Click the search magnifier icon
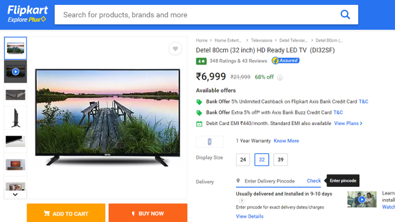Image resolution: width=395 pixels, height=222 pixels. (x=345, y=15)
